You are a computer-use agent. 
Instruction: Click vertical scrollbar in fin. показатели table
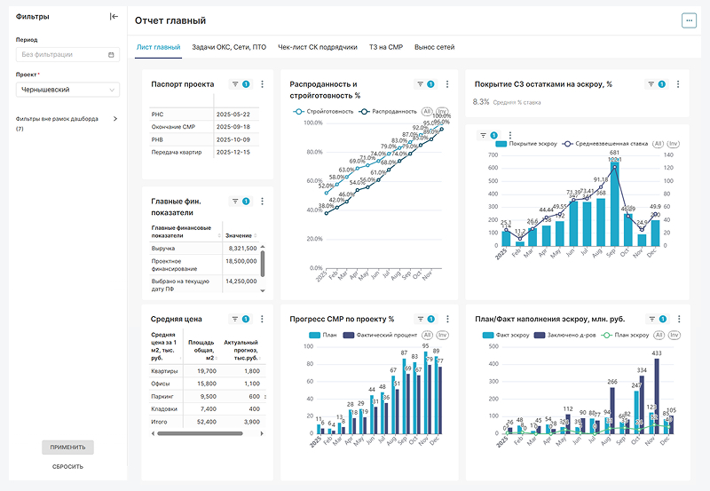(x=263, y=264)
